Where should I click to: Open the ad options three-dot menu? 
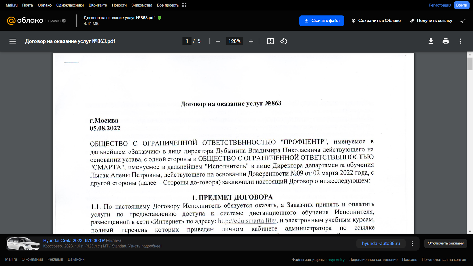(412, 243)
